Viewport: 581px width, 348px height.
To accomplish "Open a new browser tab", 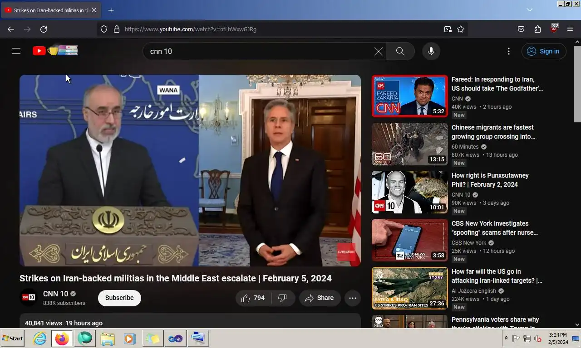I will [x=111, y=10].
